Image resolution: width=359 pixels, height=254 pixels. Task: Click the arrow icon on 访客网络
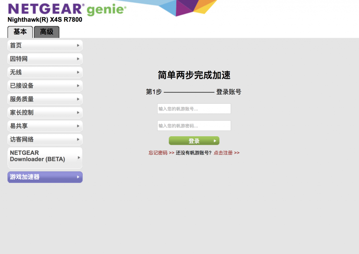click(x=78, y=139)
